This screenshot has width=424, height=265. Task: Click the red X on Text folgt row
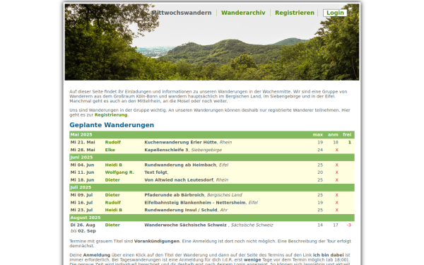[336, 172]
